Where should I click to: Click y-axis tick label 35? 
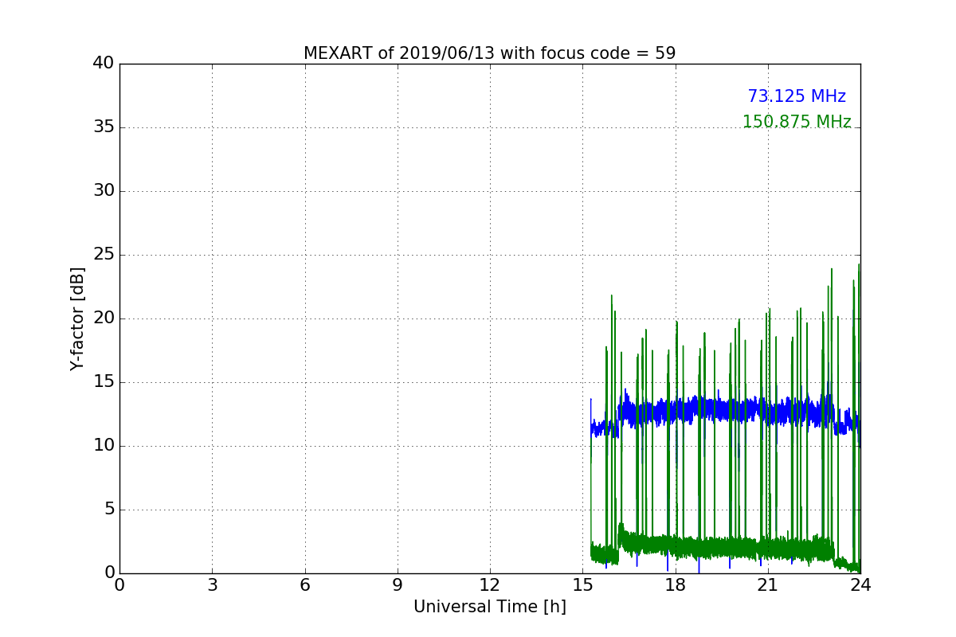[x=104, y=127]
